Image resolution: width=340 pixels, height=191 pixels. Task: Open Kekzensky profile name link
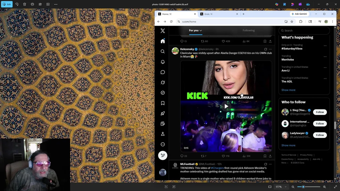pyautogui.click(x=187, y=49)
